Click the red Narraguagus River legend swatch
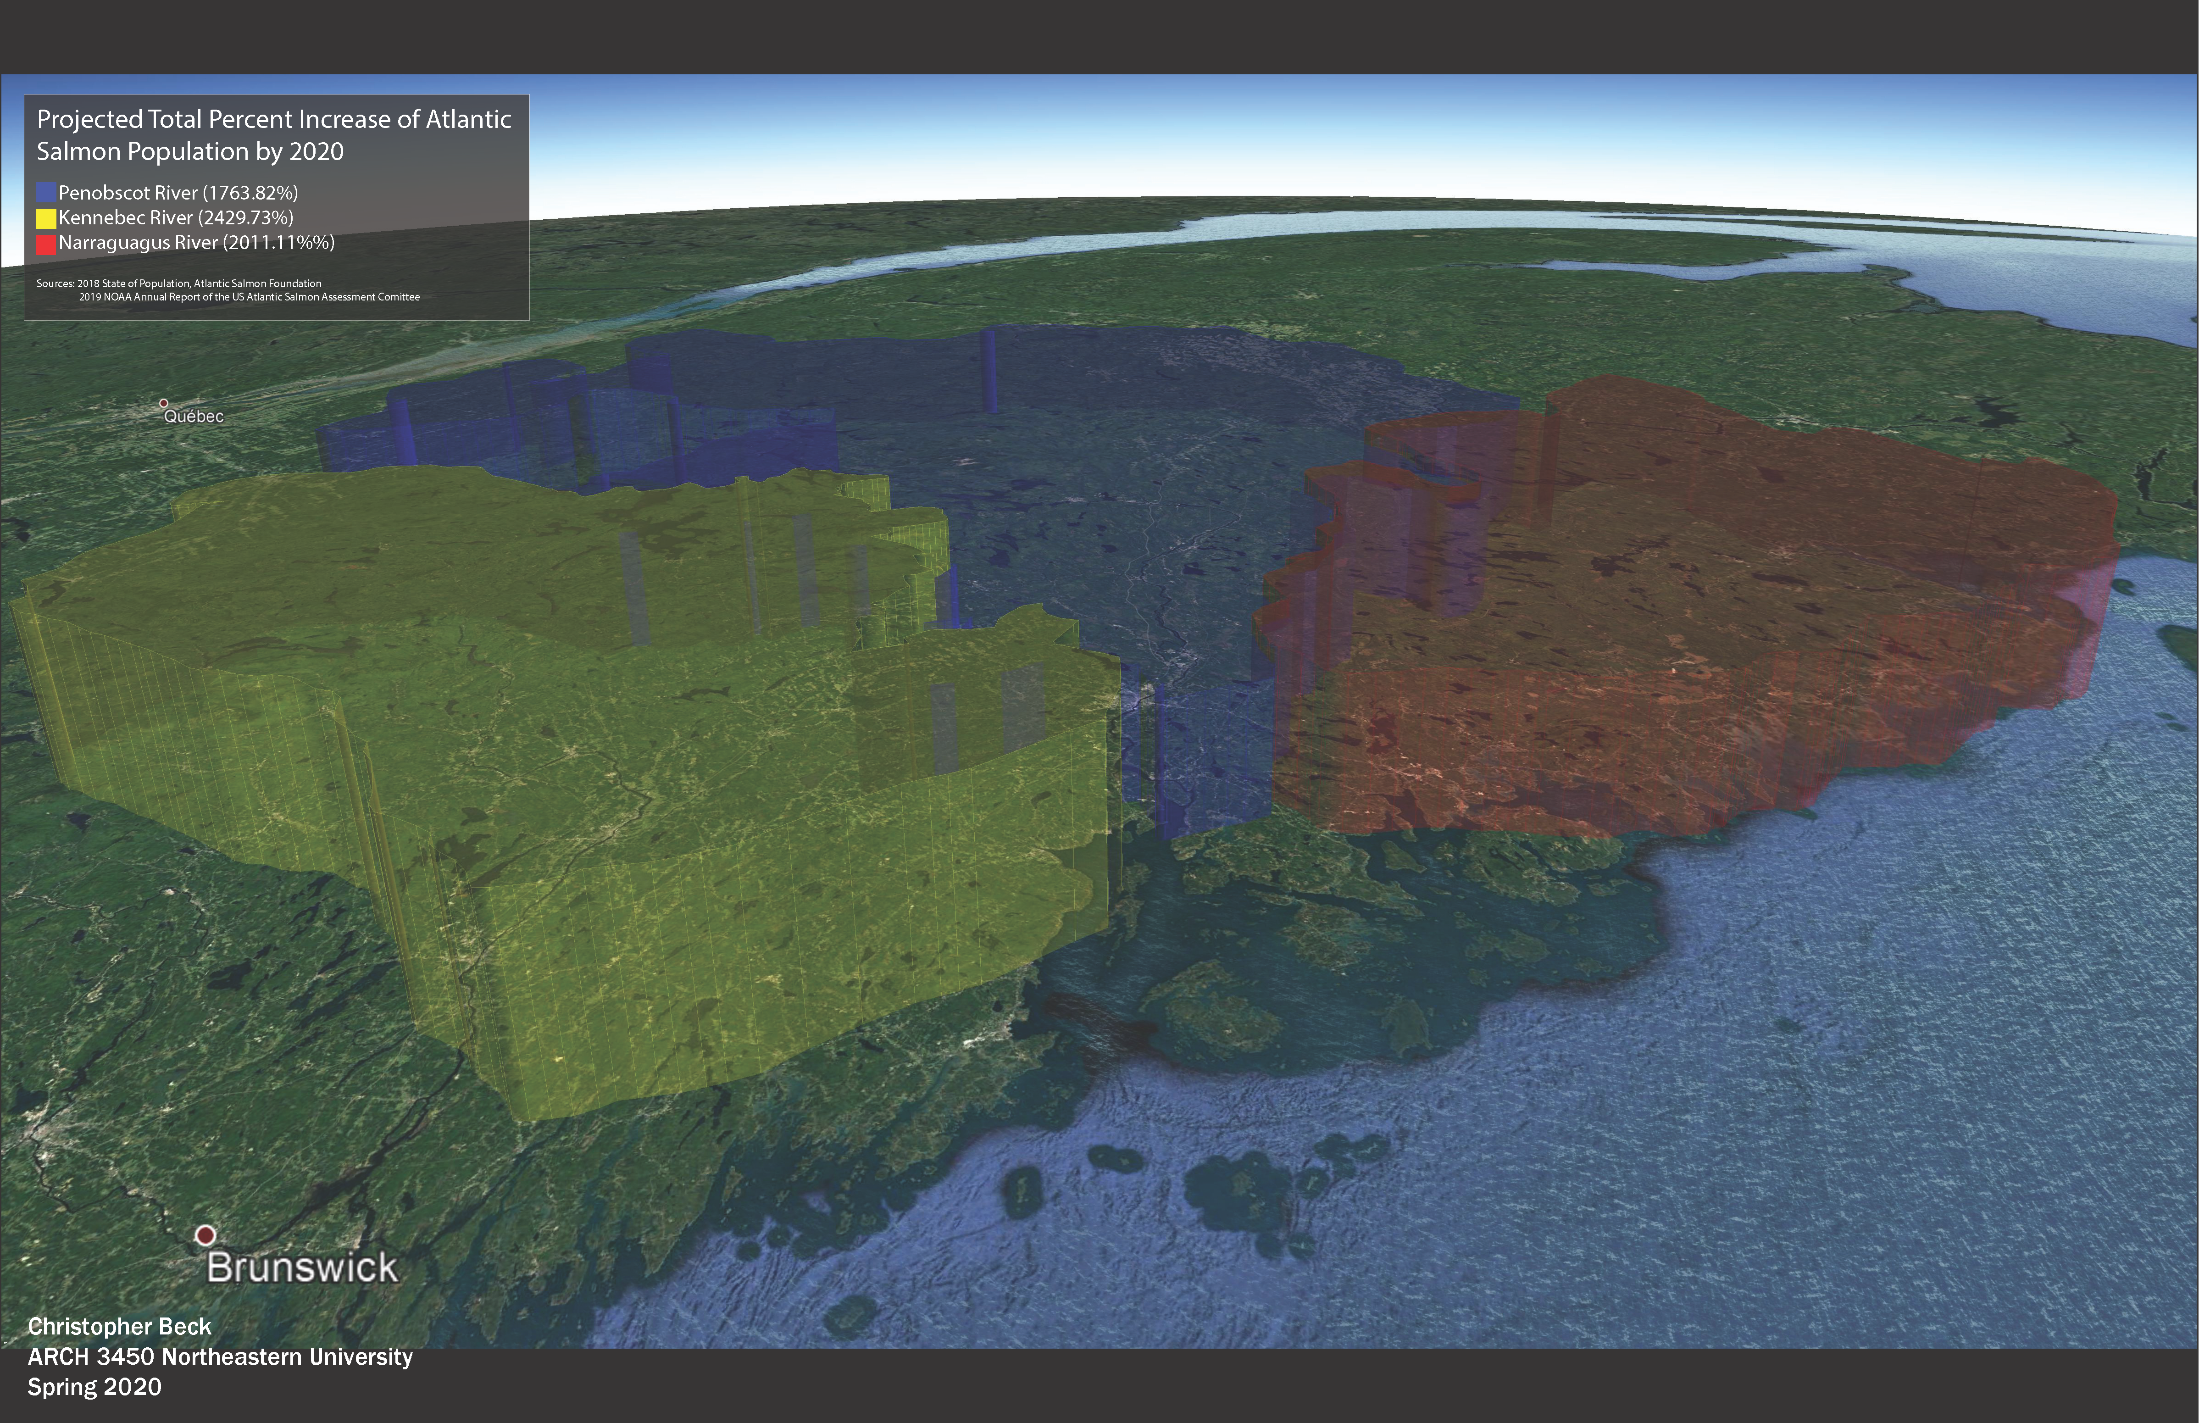Viewport: 2199px width, 1423px height. coord(46,244)
